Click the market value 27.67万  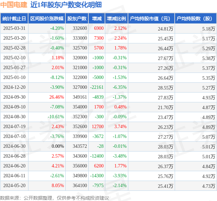(x=166, y=58)
